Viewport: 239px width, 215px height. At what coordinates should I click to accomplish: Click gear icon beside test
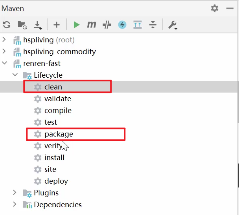click(38, 122)
